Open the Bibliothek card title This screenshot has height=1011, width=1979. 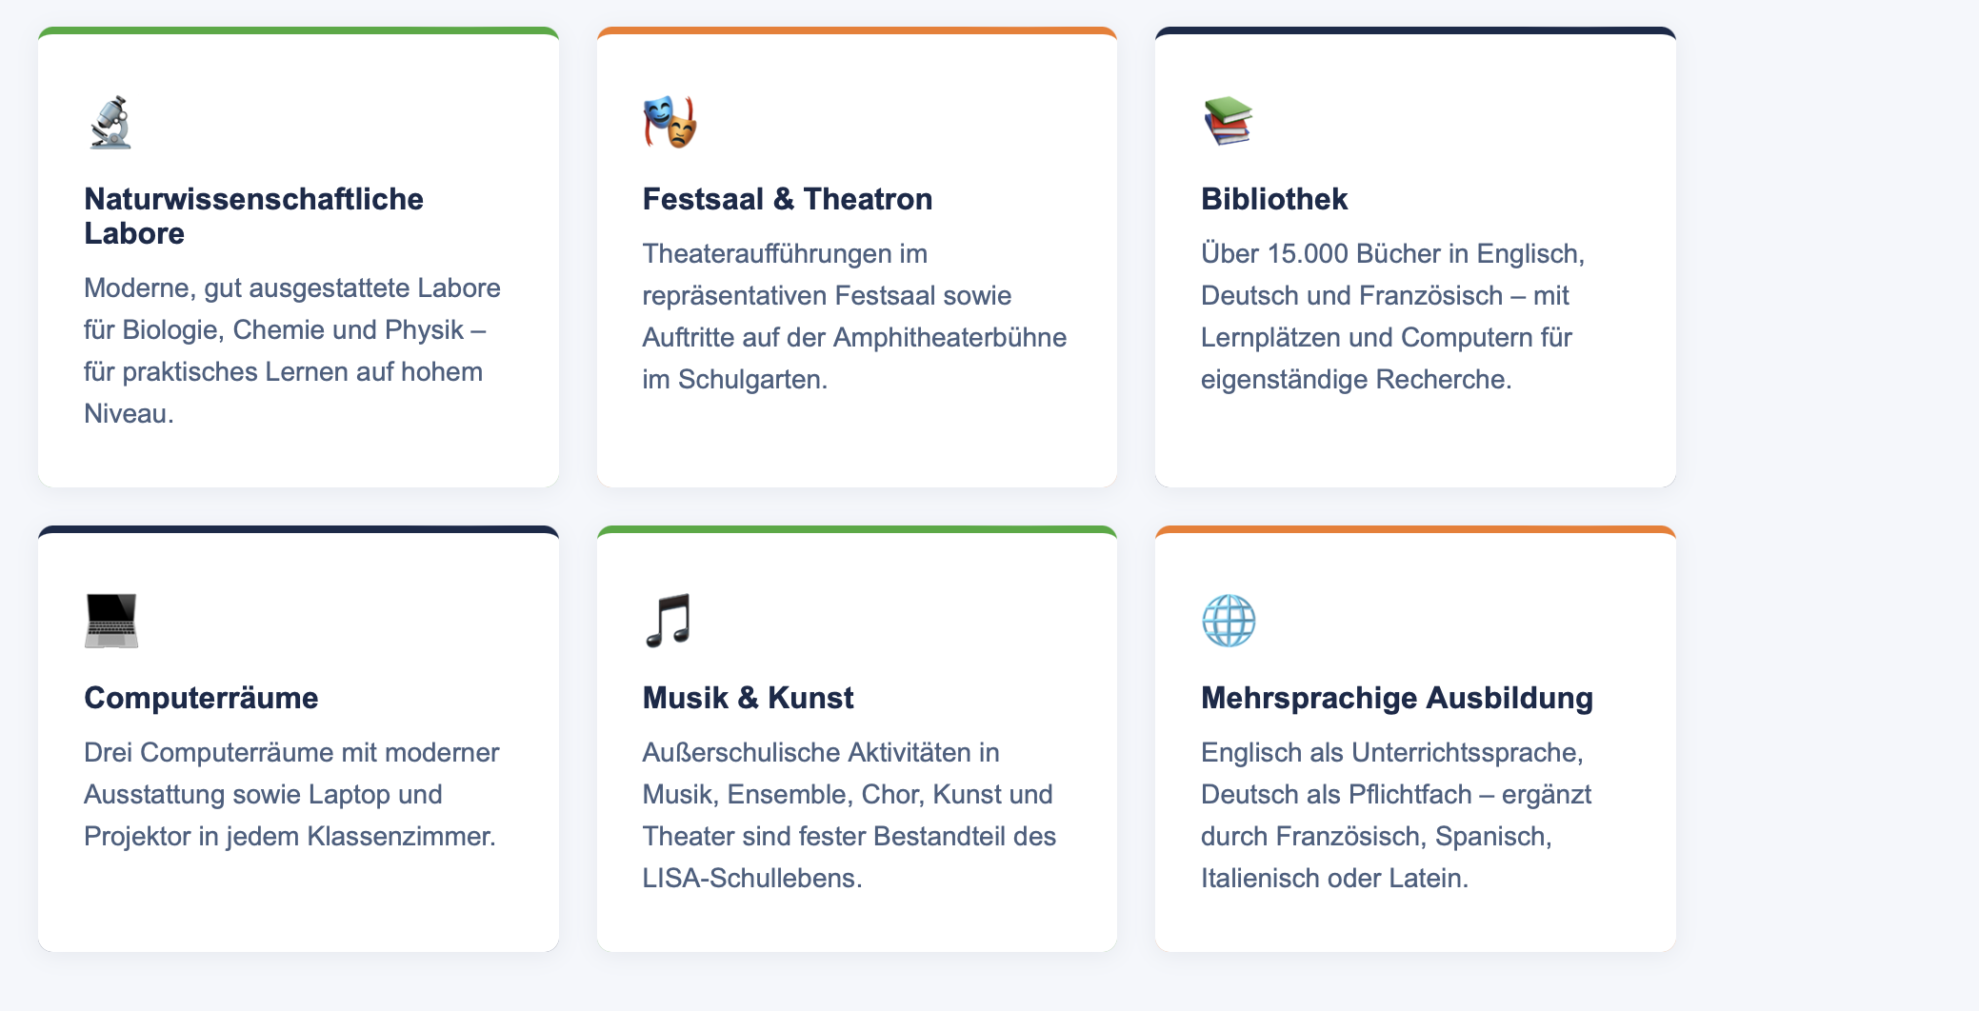(1273, 199)
